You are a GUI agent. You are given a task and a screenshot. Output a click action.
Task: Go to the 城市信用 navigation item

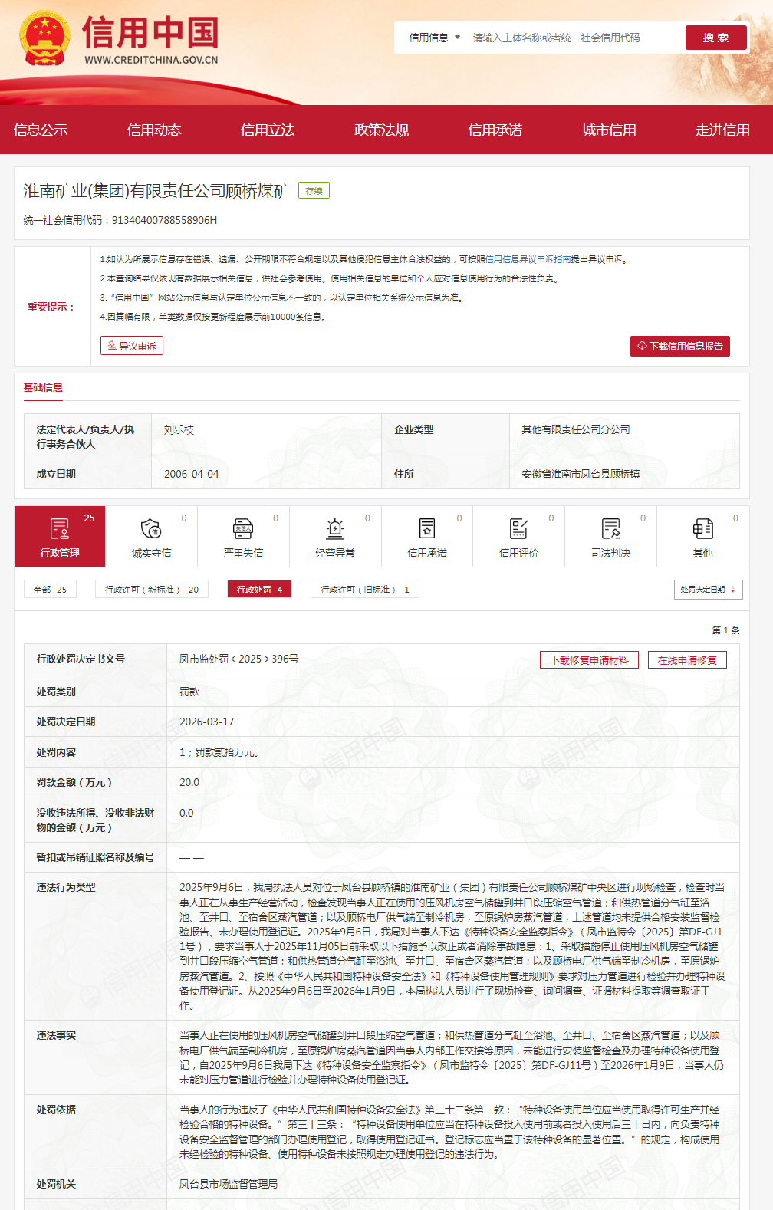pos(608,130)
